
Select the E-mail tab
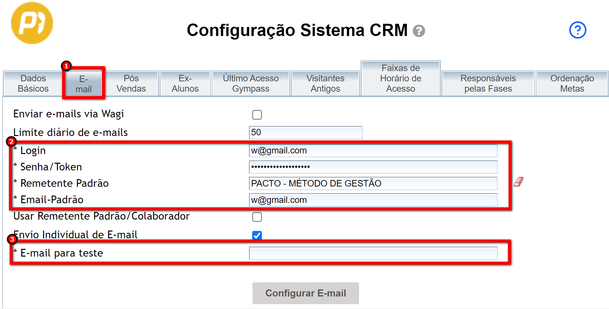pos(84,84)
